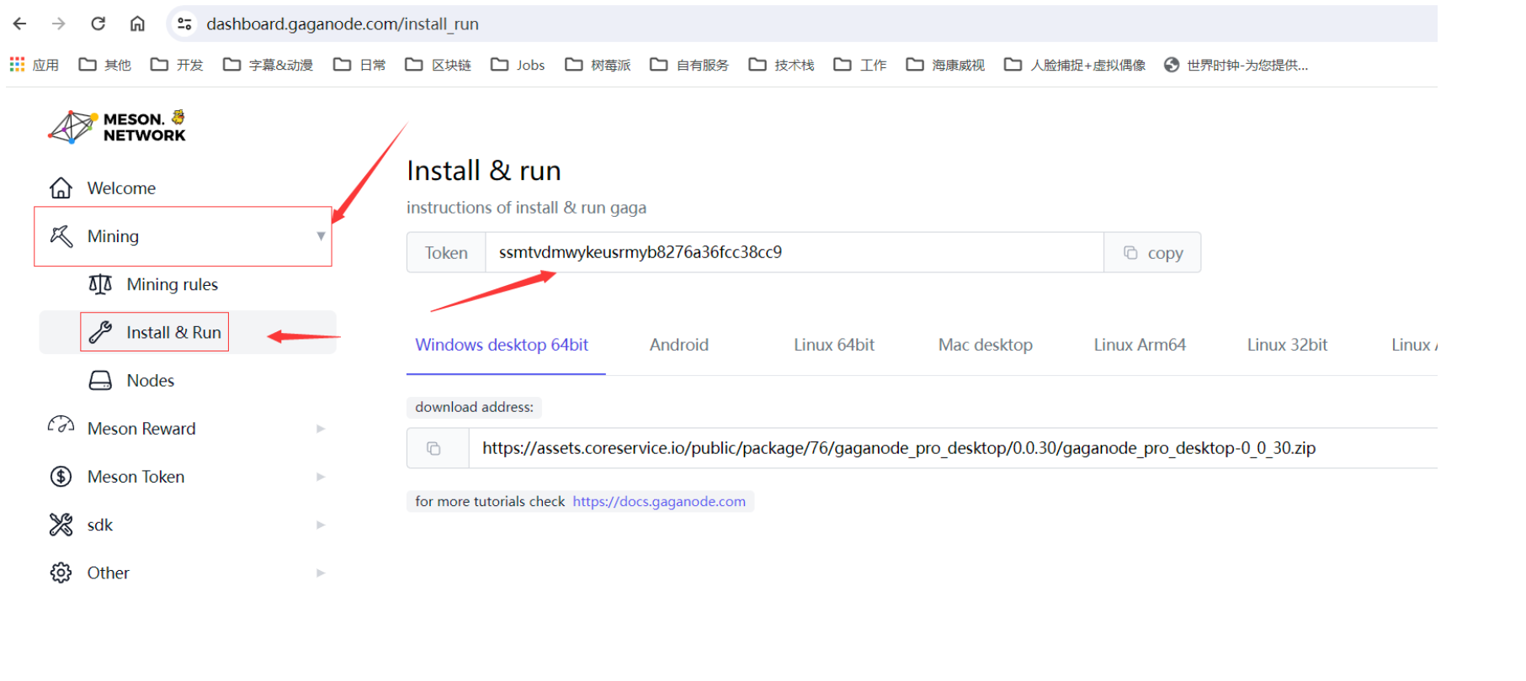The width and height of the screenshot is (1526, 681).
Task: Switch to the Linux 32bit tab
Action: (x=1287, y=345)
